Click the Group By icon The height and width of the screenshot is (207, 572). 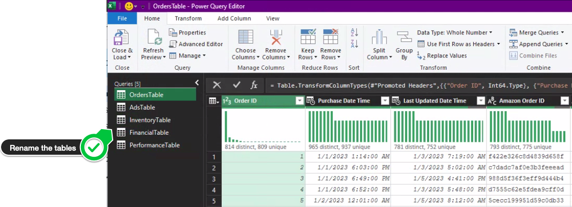pyautogui.click(x=404, y=37)
